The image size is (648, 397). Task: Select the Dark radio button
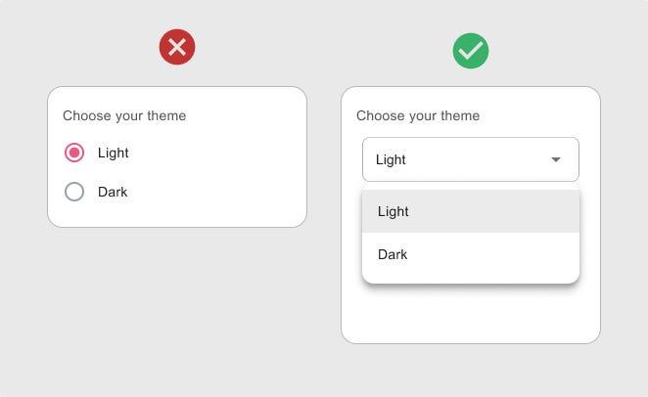click(x=74, y=192)
